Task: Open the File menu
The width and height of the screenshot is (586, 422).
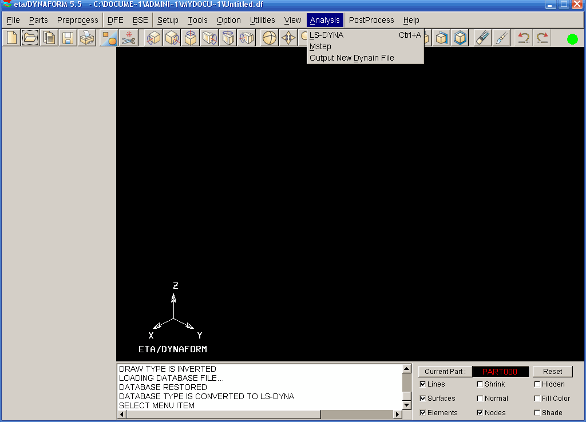Action: pyautogui.click(x=13, y=20)
